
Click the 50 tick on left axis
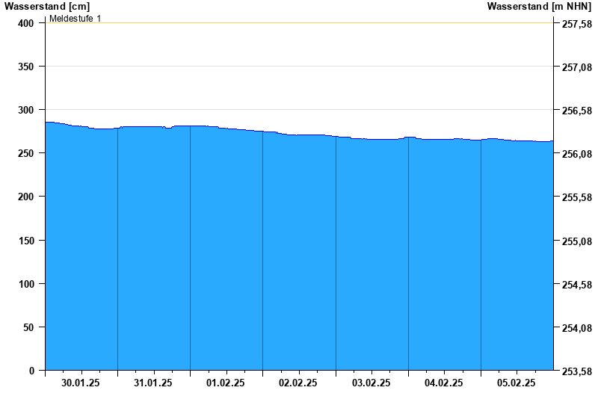tap(29, 327)
